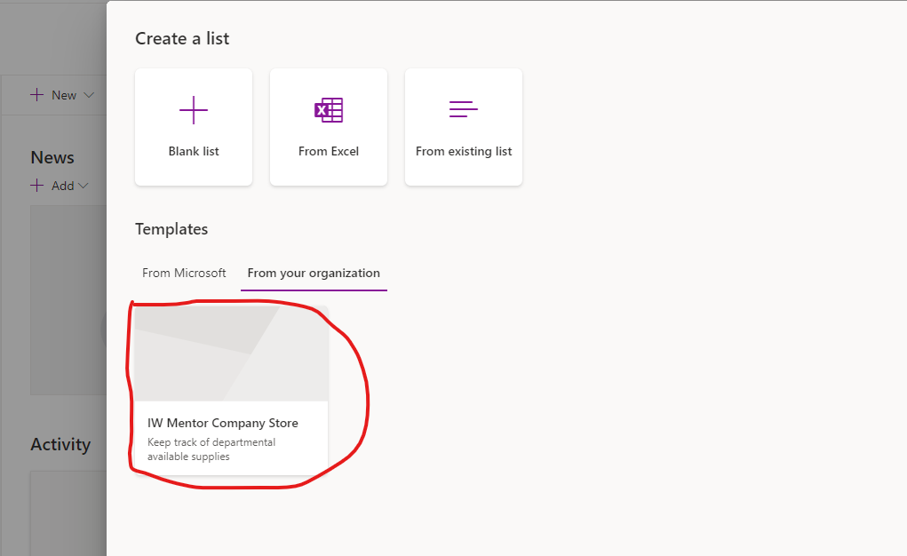Choose the From Excel label
Screen dimensions: 907x556
(329, 151)
